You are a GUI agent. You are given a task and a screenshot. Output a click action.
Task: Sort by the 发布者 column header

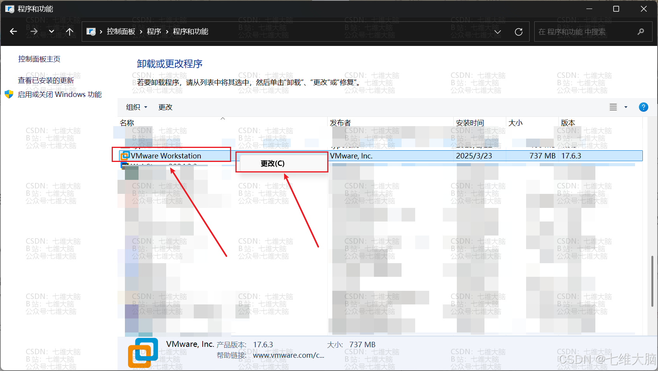point(340,123)
